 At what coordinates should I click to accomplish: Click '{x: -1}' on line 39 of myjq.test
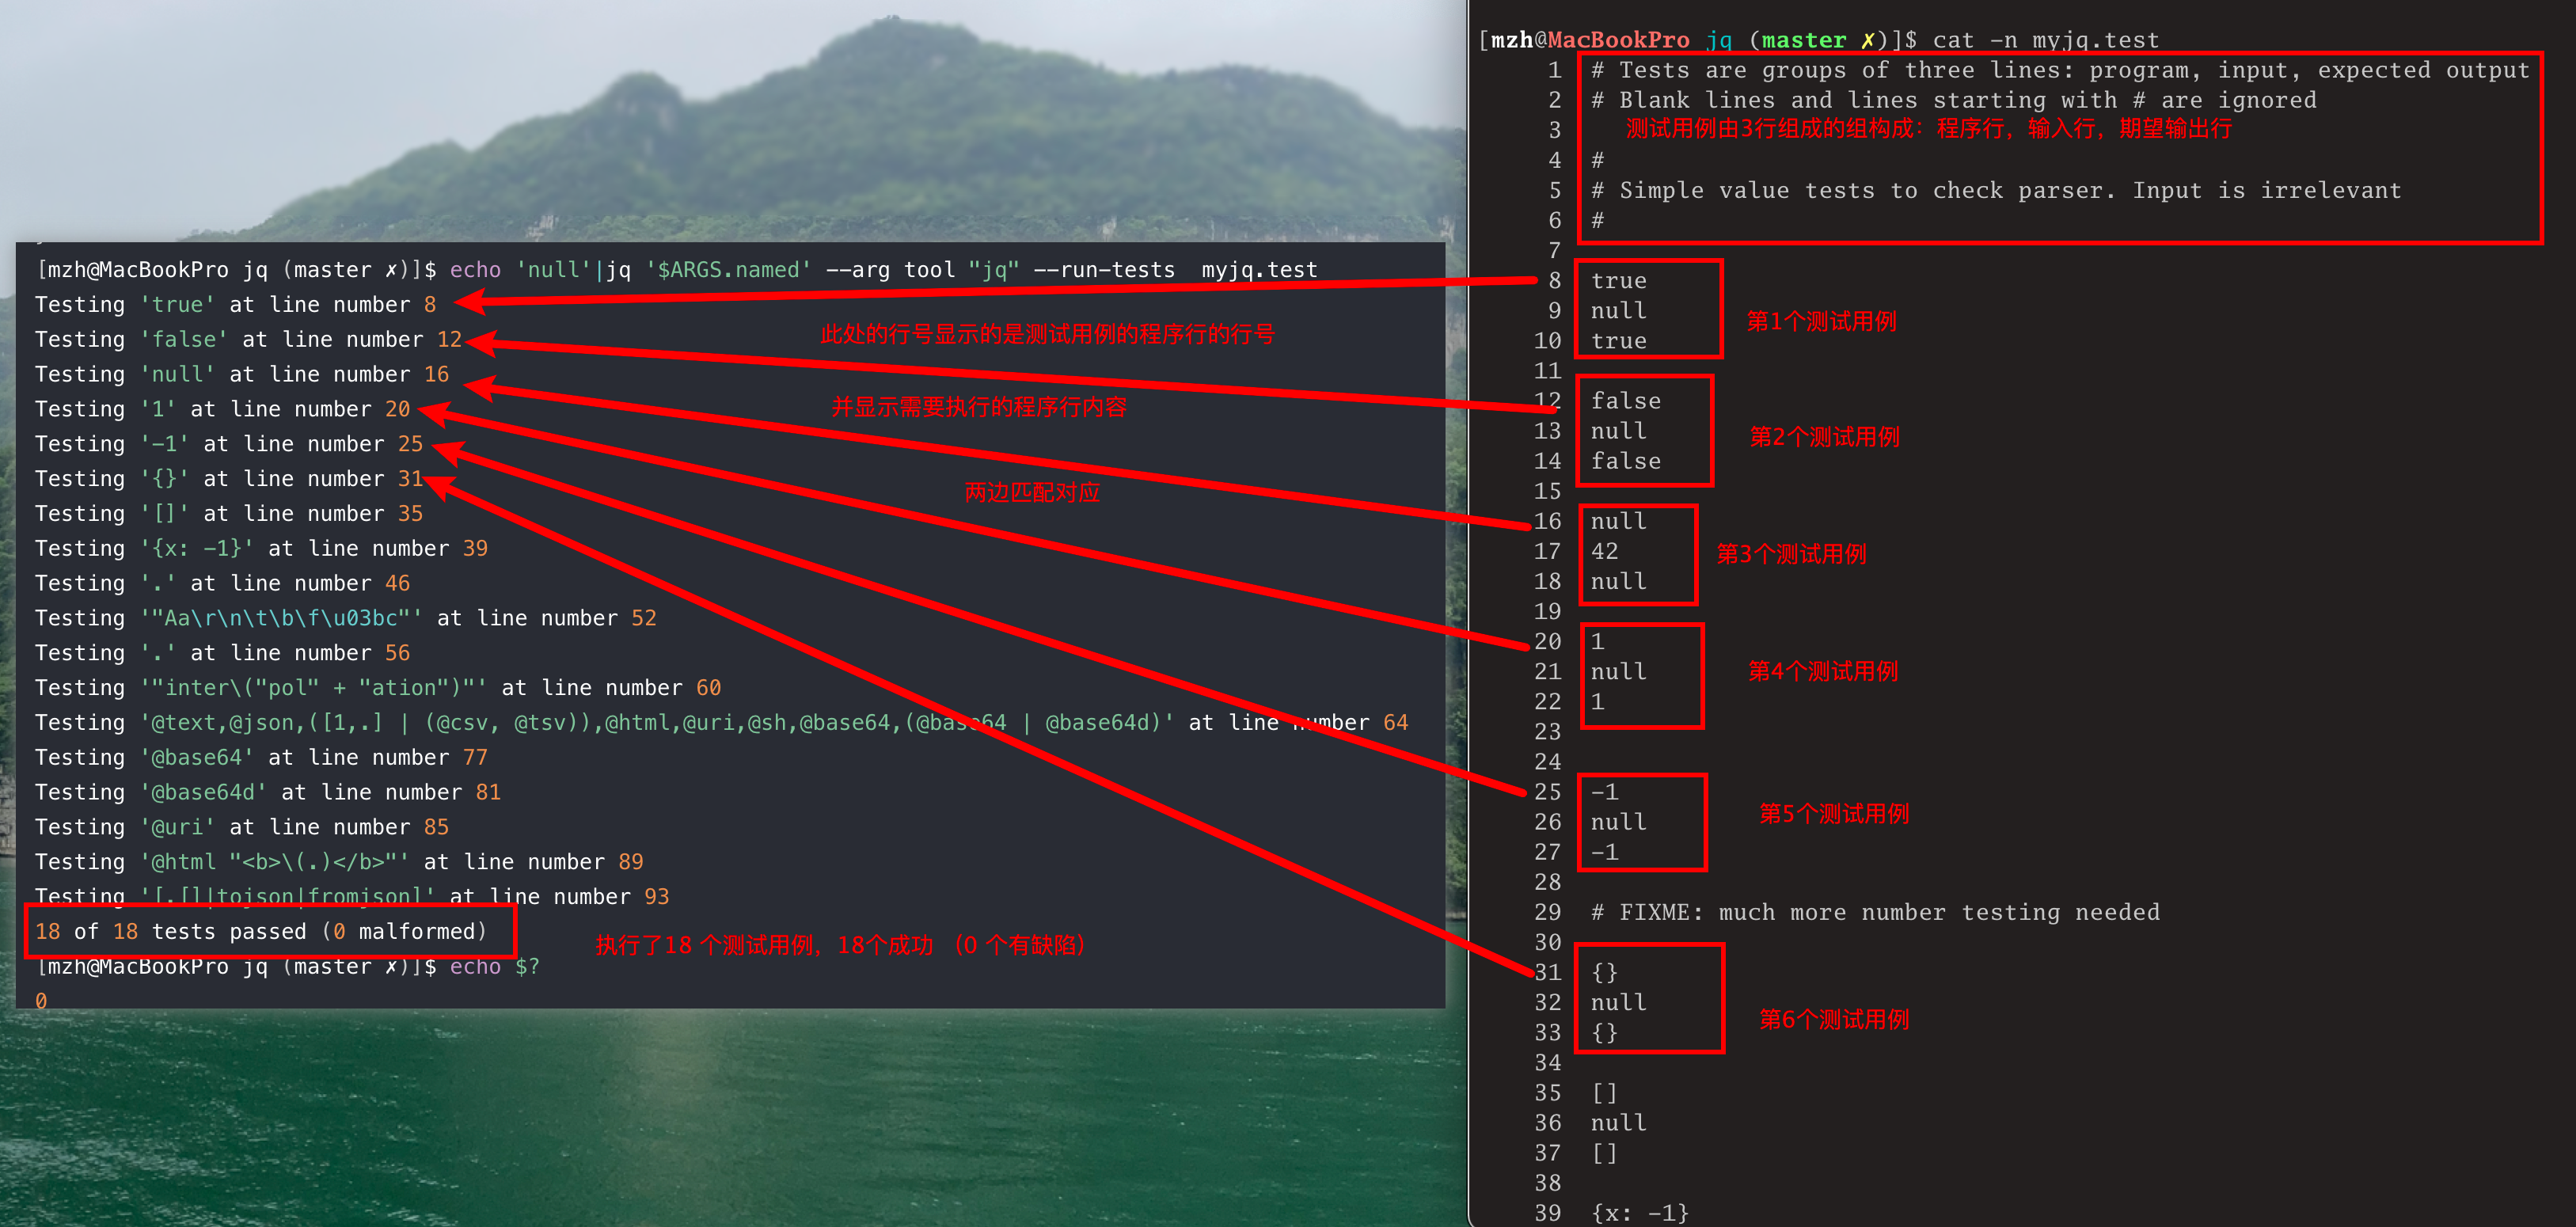[1640, 1213]
